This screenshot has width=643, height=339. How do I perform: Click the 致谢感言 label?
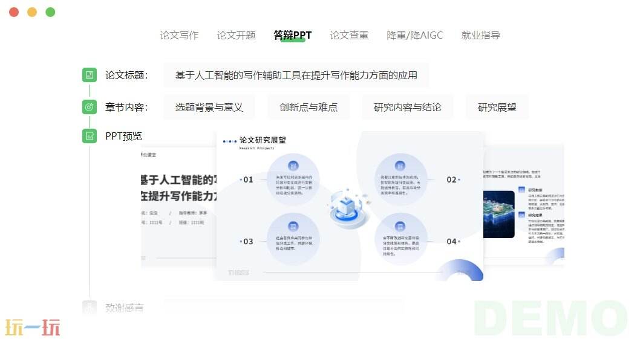124,308
